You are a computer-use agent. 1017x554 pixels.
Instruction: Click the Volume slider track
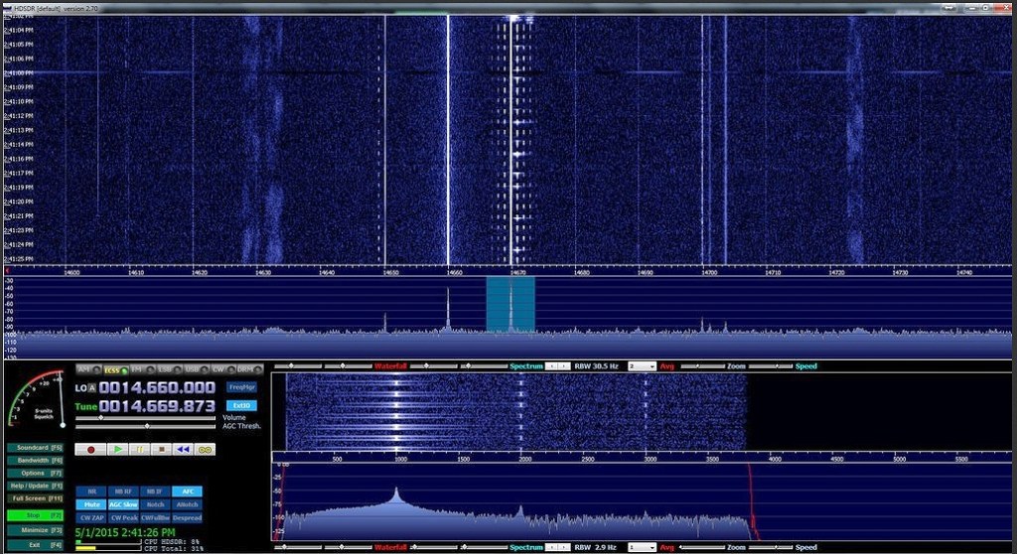pos(144,418)
